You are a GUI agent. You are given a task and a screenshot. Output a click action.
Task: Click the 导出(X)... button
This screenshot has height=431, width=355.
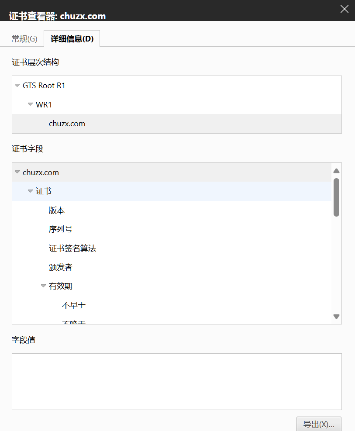[319, 424]
